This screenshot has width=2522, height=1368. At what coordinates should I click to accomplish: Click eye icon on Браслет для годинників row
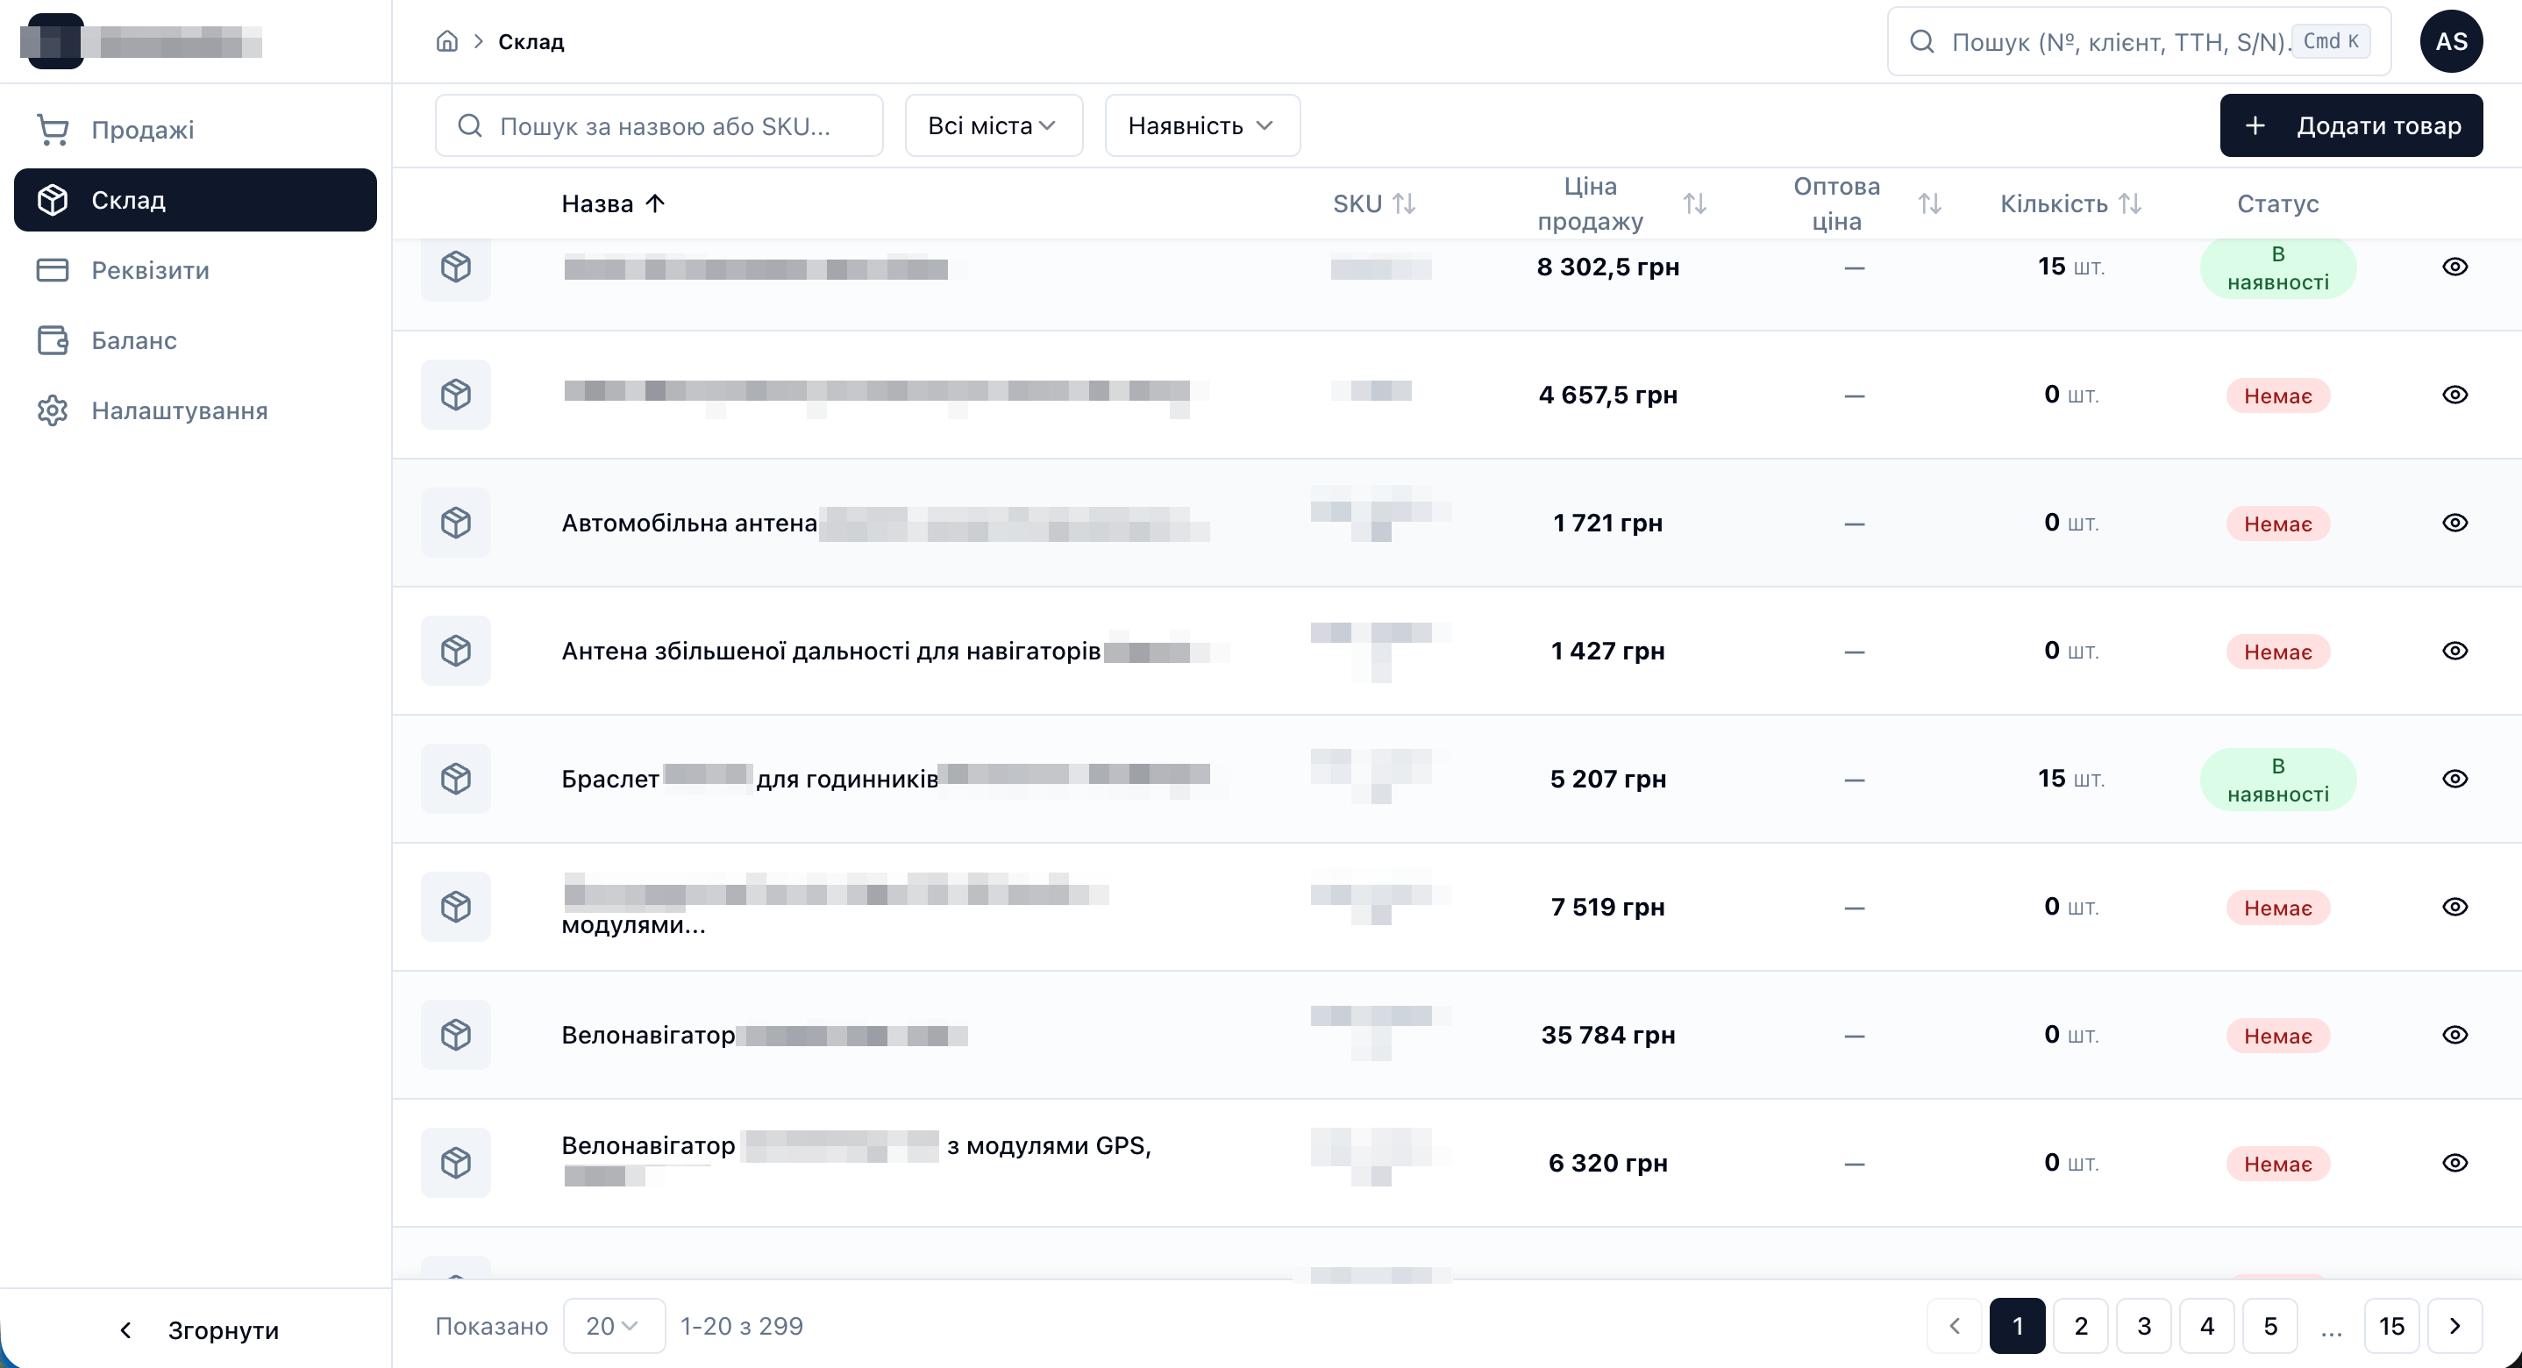click(2454, 779)
